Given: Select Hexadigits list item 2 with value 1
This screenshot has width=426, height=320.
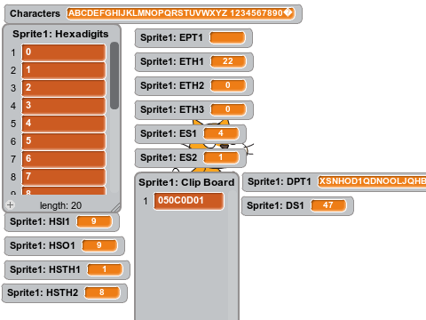Looking at the screenshot, I should tap(64, 70).
